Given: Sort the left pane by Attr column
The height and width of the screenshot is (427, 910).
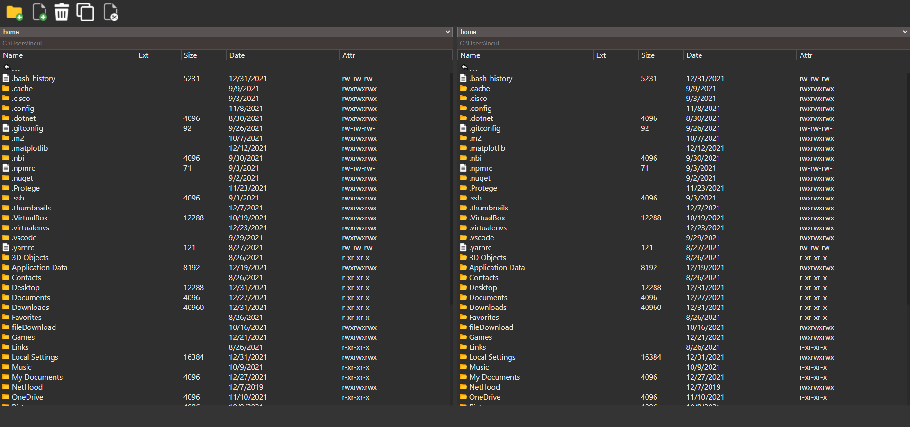Looking at the screenshot, I should point(396,55).
